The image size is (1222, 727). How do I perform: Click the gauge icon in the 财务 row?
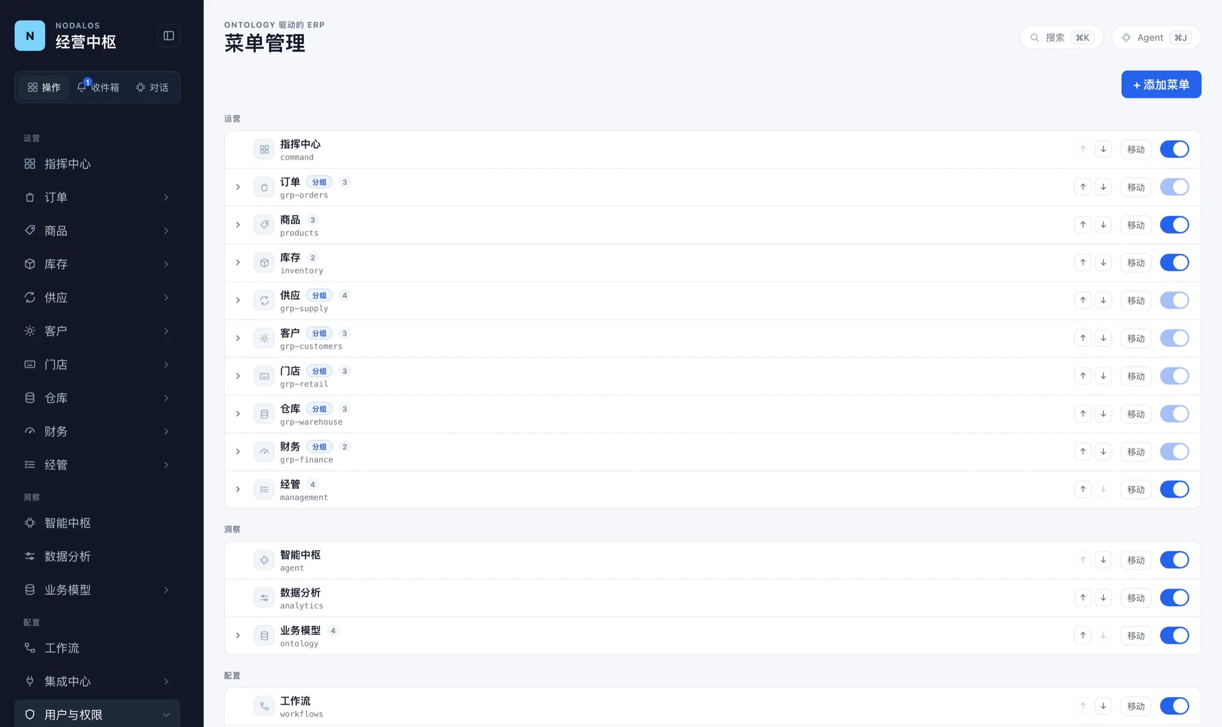point(264,452)
